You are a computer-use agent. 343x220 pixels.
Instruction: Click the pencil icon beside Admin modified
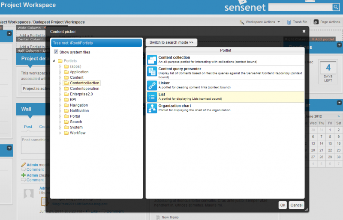pyautogui.click(x=24, y=165)
